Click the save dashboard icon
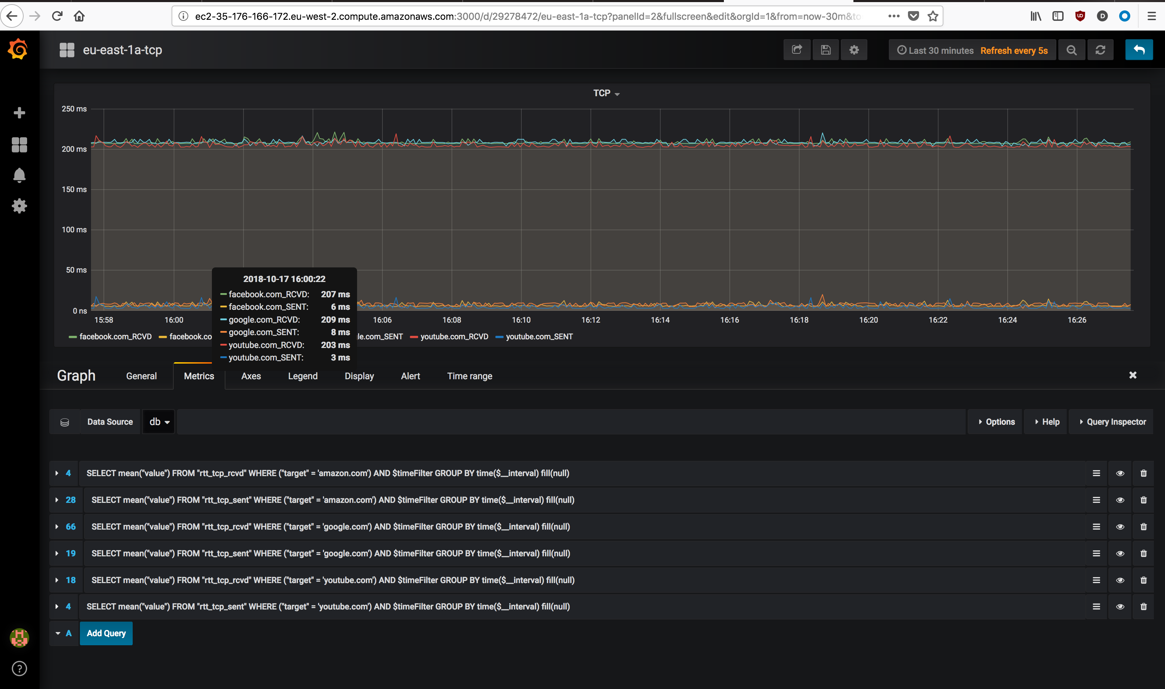 point(826,50)
